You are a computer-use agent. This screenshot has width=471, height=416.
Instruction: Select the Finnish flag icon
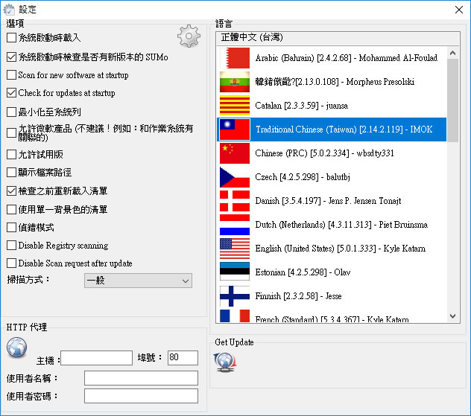click(235, 296)
